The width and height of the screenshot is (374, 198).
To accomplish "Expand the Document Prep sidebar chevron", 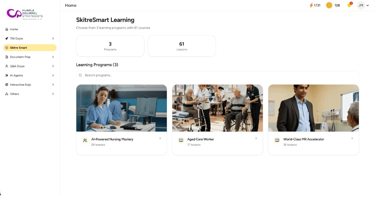I will (x=53, y=57).
